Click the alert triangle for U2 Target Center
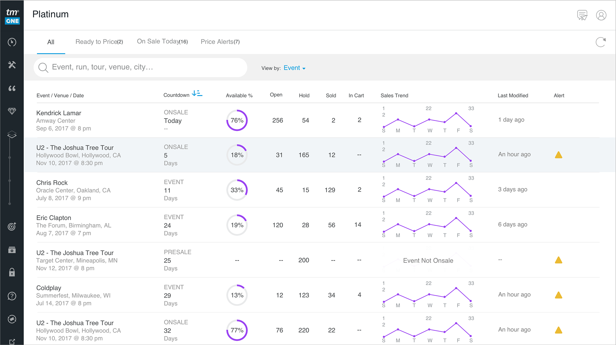Image resolution: width=616 pixels, height=345 pixels. click(x=559, y=260)
